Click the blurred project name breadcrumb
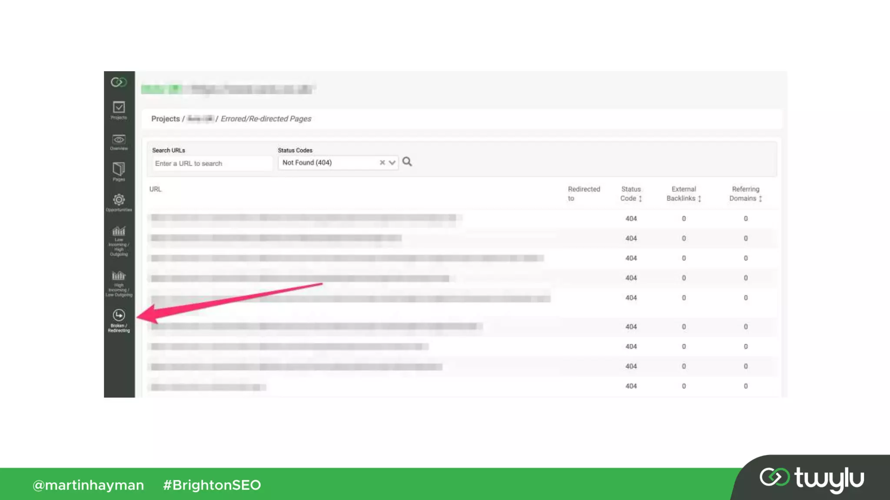The image size is (890, 500). 200,119
